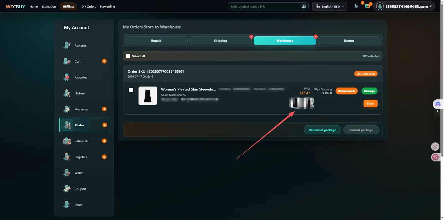444x220 pixels.
Task: Select the Warehouse tab
Action: pos(285,41)
